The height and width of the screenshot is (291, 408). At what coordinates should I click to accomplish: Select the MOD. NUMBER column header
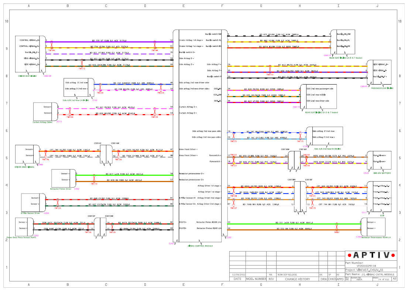coord(256,279)
